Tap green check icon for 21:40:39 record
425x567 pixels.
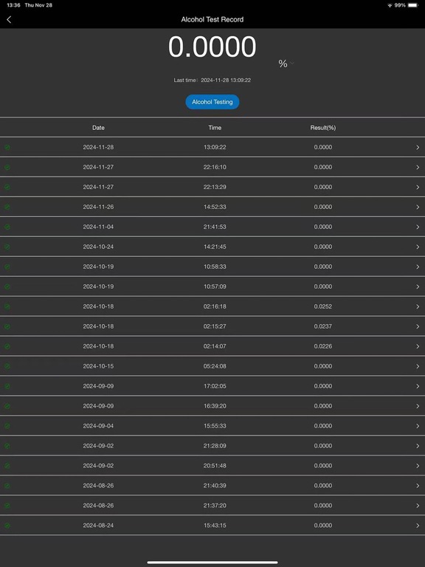7,485
